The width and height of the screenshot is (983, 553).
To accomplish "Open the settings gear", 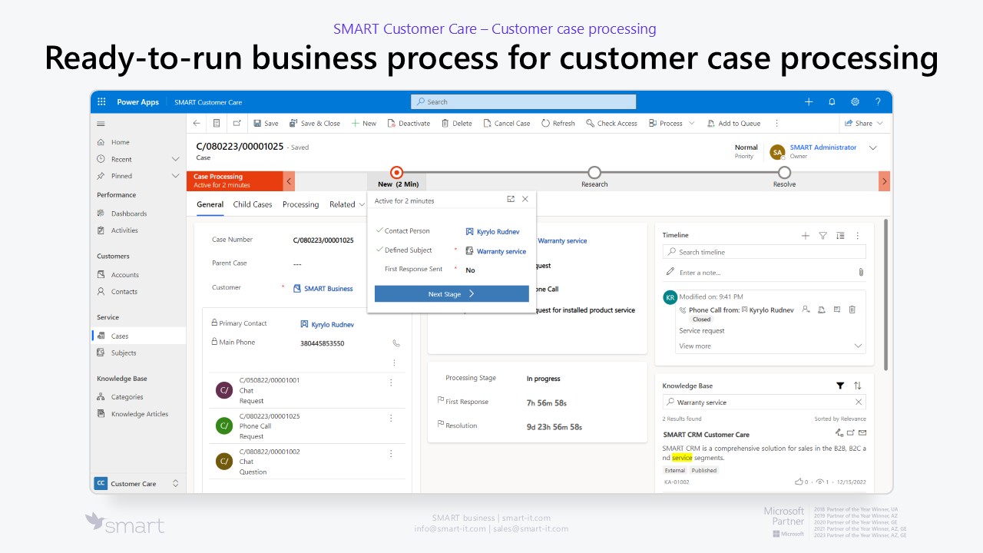I will point(855,102).
